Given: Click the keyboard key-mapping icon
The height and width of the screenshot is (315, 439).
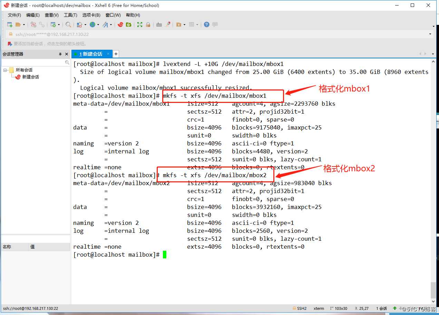Looking at the screenshot, I should click(159, 25).
